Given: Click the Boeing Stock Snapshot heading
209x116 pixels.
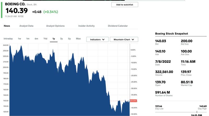Looking at the screenshot, I should tap(172, 34).
